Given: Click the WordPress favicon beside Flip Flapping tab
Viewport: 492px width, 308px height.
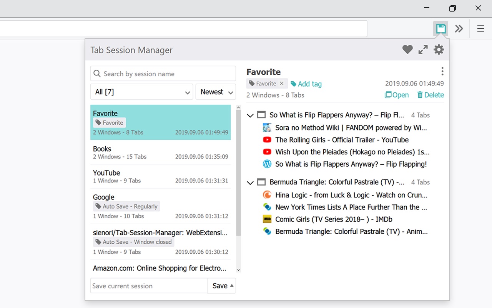Looking at the screenshot, I should [267, 164].
